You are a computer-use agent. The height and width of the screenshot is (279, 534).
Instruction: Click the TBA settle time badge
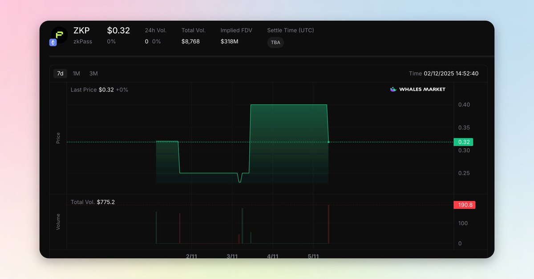(x=275, y=43)
